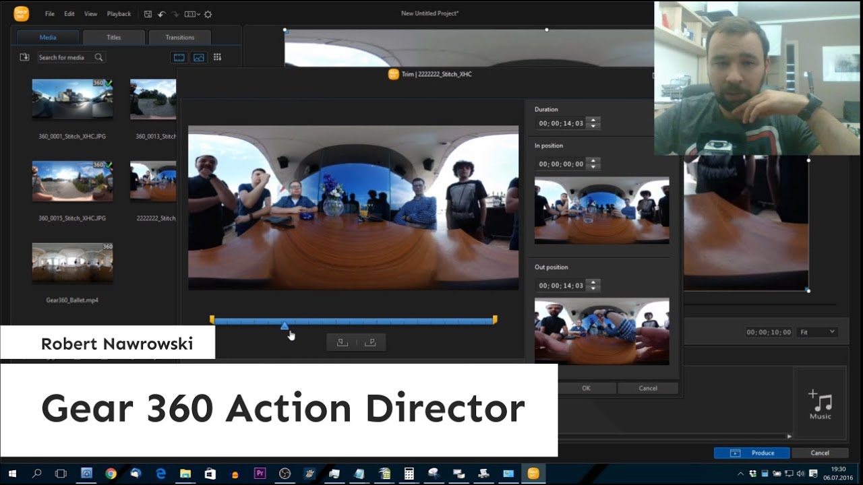Click the magnifier icon in media search
This screenshot has height=485, width=863.
(x=99, y=57)
